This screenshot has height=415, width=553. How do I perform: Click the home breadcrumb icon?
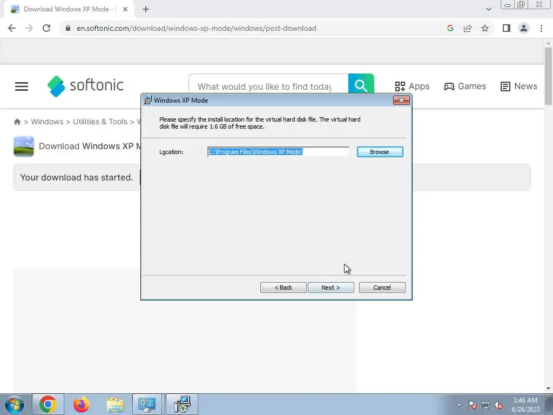17,122
